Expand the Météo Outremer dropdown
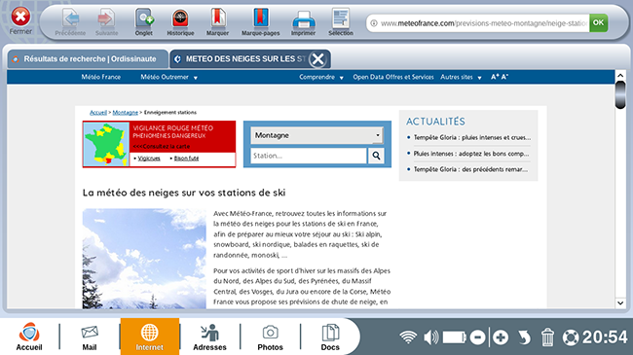 point(168,77)
